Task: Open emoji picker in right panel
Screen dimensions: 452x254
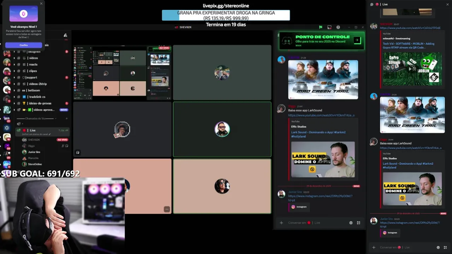Action: (438, 247)
